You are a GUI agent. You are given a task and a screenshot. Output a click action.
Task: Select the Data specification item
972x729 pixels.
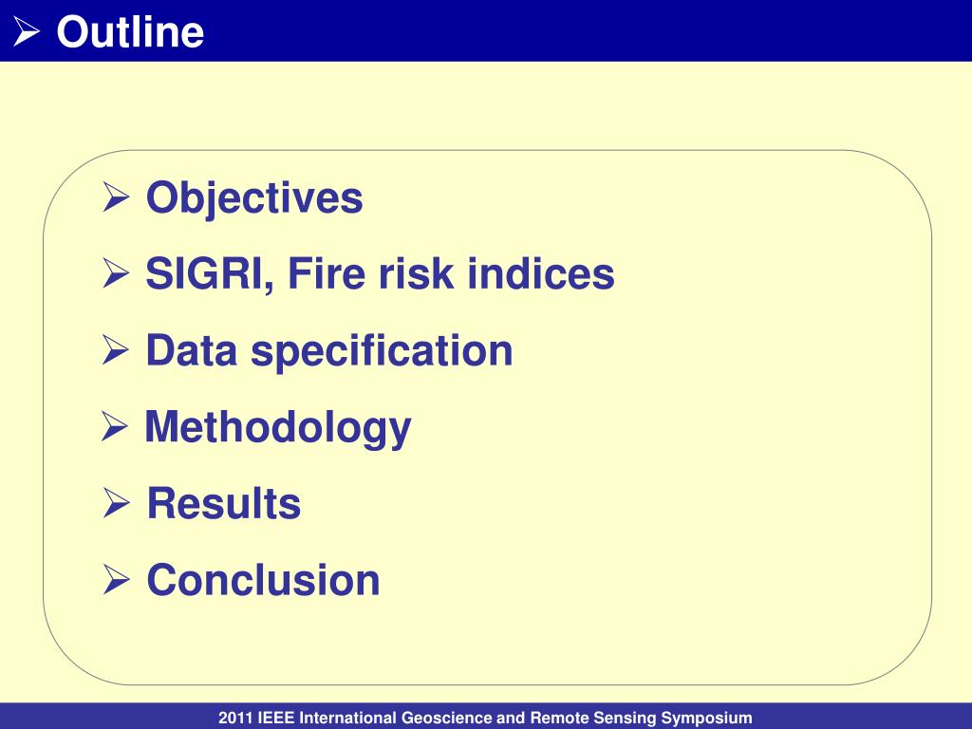click(329, 351)
